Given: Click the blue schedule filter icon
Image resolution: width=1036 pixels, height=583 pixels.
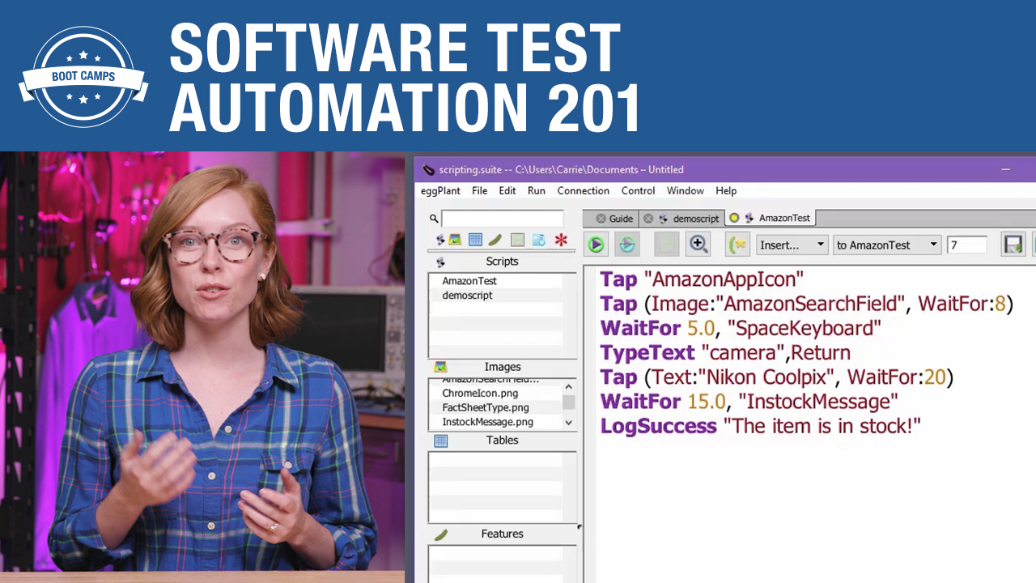Looking at the screenshot, I should pos(538,240).
